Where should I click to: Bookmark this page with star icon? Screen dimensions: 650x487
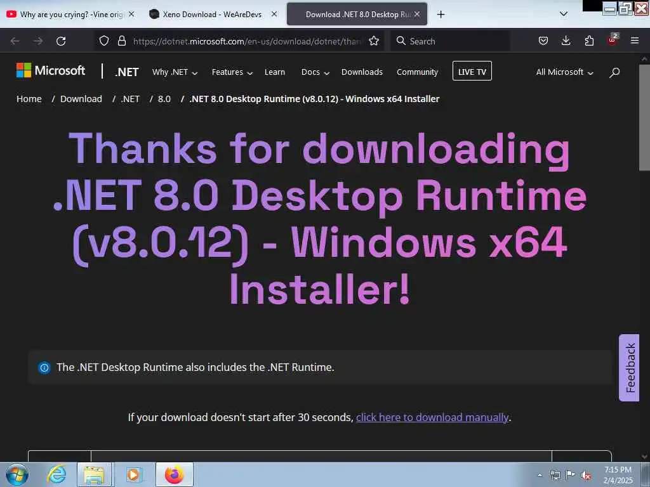[x=374, y=41]
